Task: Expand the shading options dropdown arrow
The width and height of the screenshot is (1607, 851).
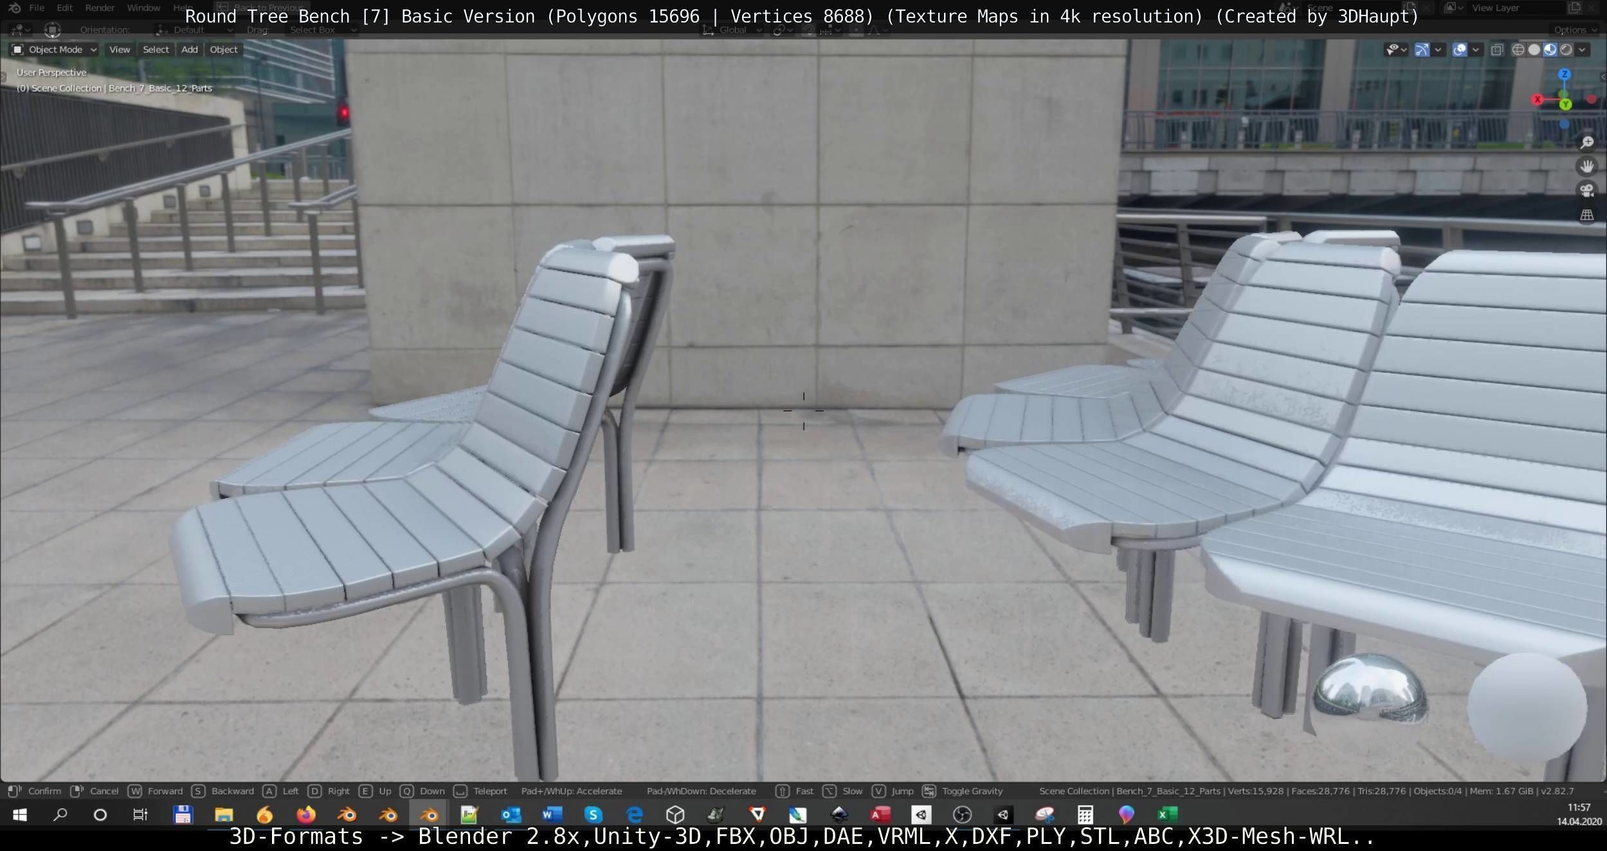Action: [1583, 49]
